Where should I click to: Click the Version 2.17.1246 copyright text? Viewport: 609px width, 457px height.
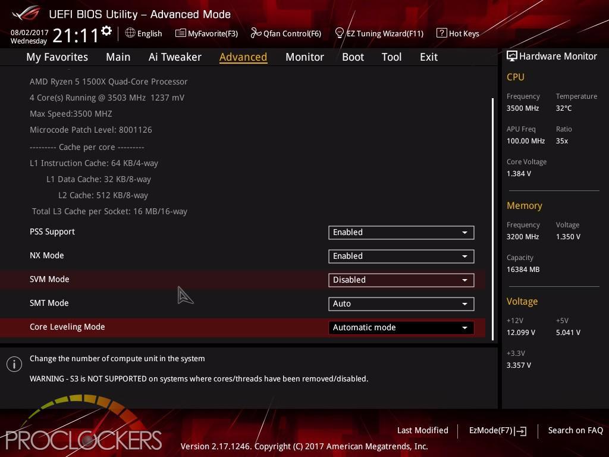pos(304,446)
